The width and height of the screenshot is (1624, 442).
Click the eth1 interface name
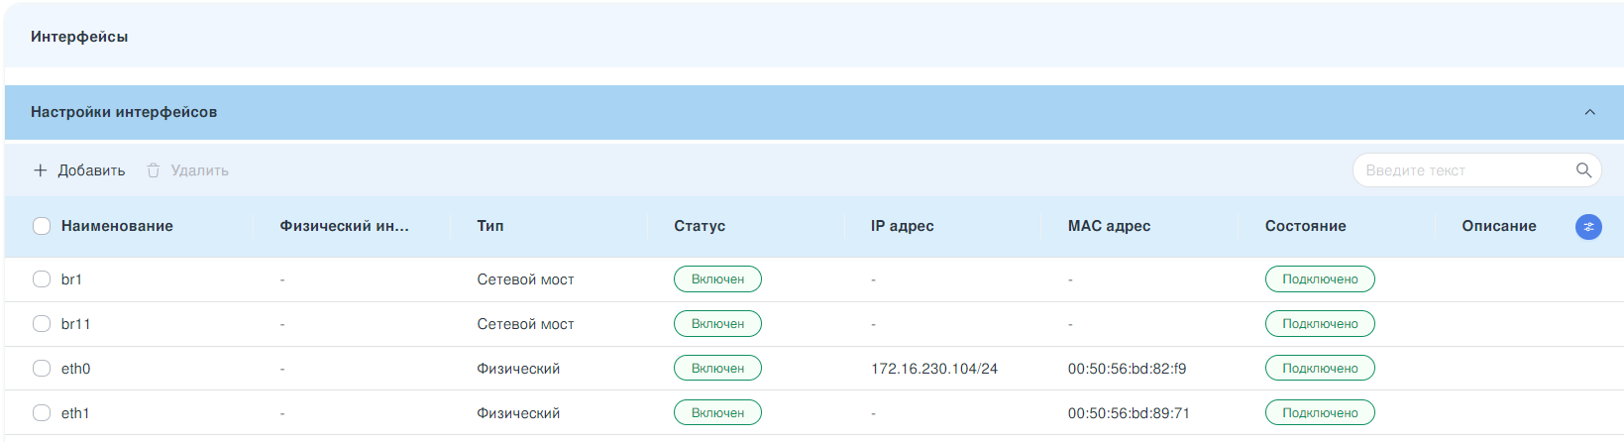pyautogui.click(x=75, y=413)
